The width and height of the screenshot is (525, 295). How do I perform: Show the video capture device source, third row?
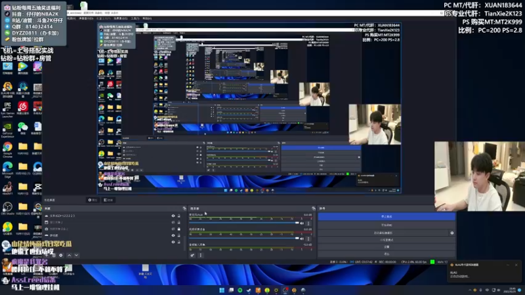173,229
